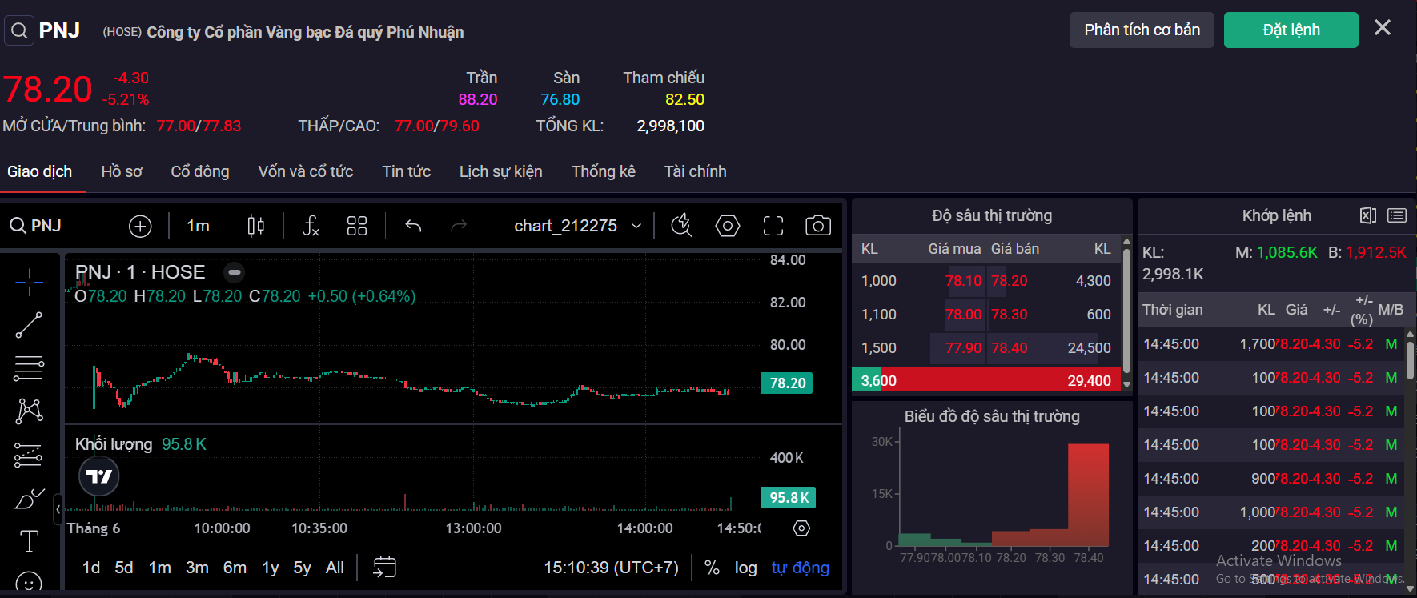Add a symbol to compare with plus icon
This screenshot has height=598, width=1417.
point(140,227)
